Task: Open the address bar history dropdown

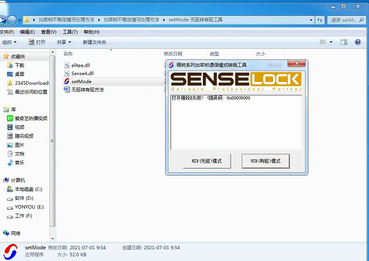Action: click(x=311, y=20)
